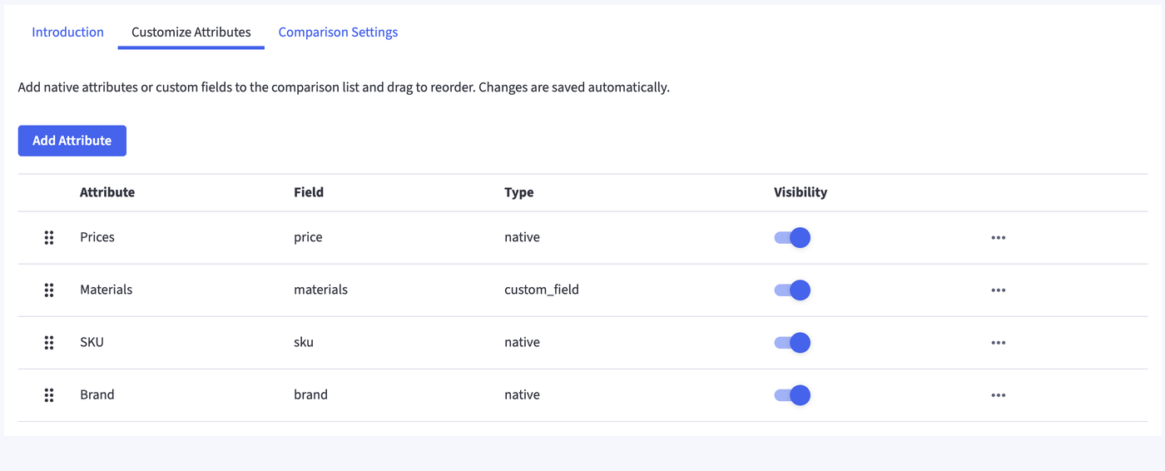Click the Type column header
Viewport: 1165px width, 471px height.
click(519, 192)
